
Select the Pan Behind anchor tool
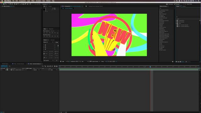(x=12, y=4)
